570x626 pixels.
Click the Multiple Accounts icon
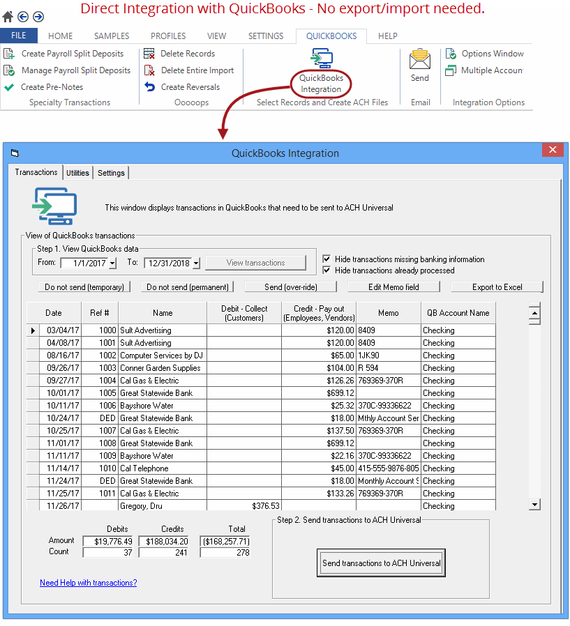[451, 70]
